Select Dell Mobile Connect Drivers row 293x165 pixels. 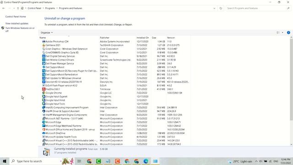114,60
